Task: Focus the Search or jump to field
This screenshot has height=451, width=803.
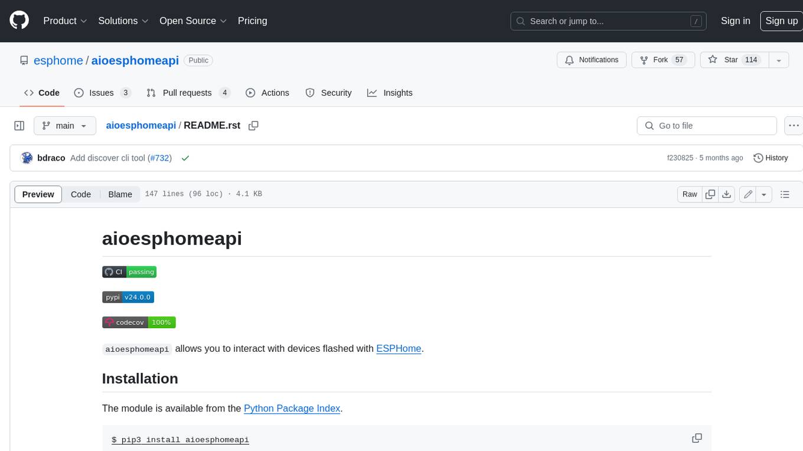Action: (x=608, y=21)
